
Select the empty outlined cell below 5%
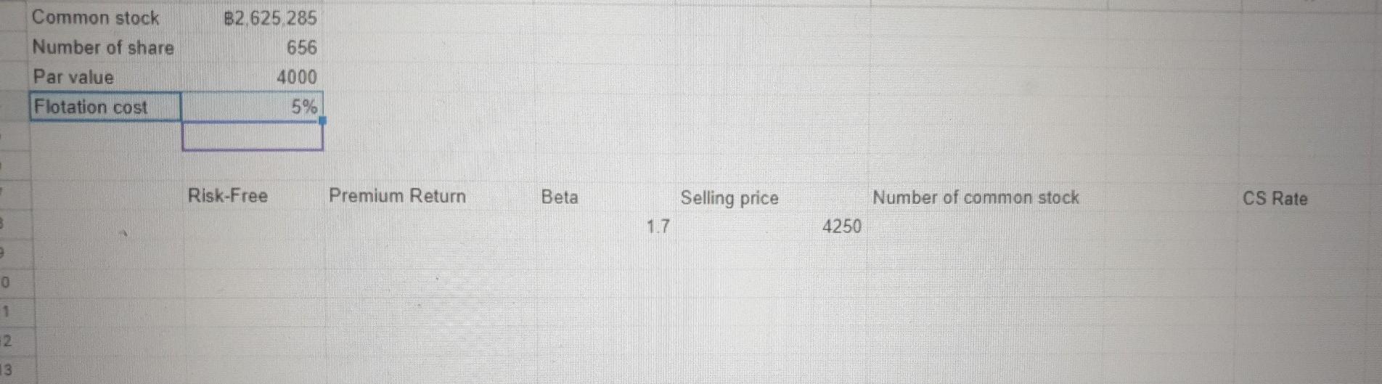252,136
